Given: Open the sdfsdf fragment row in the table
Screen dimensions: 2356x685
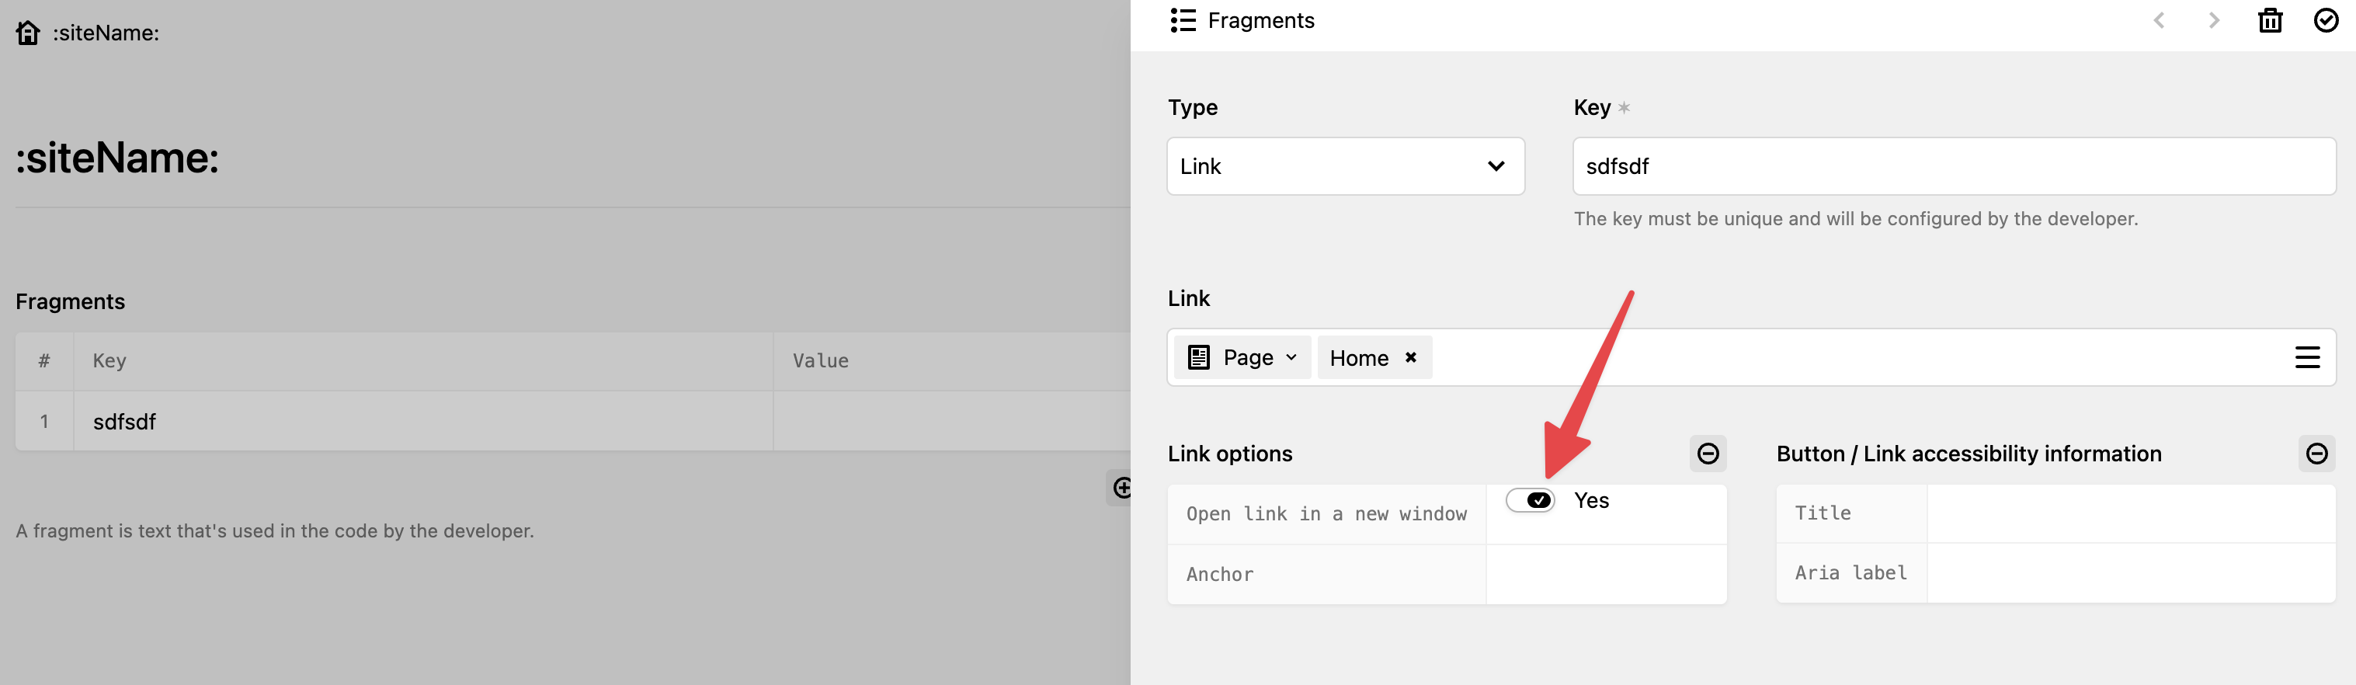Looking at the screenshot, I should pyautogui.click(x=123, y=421).
